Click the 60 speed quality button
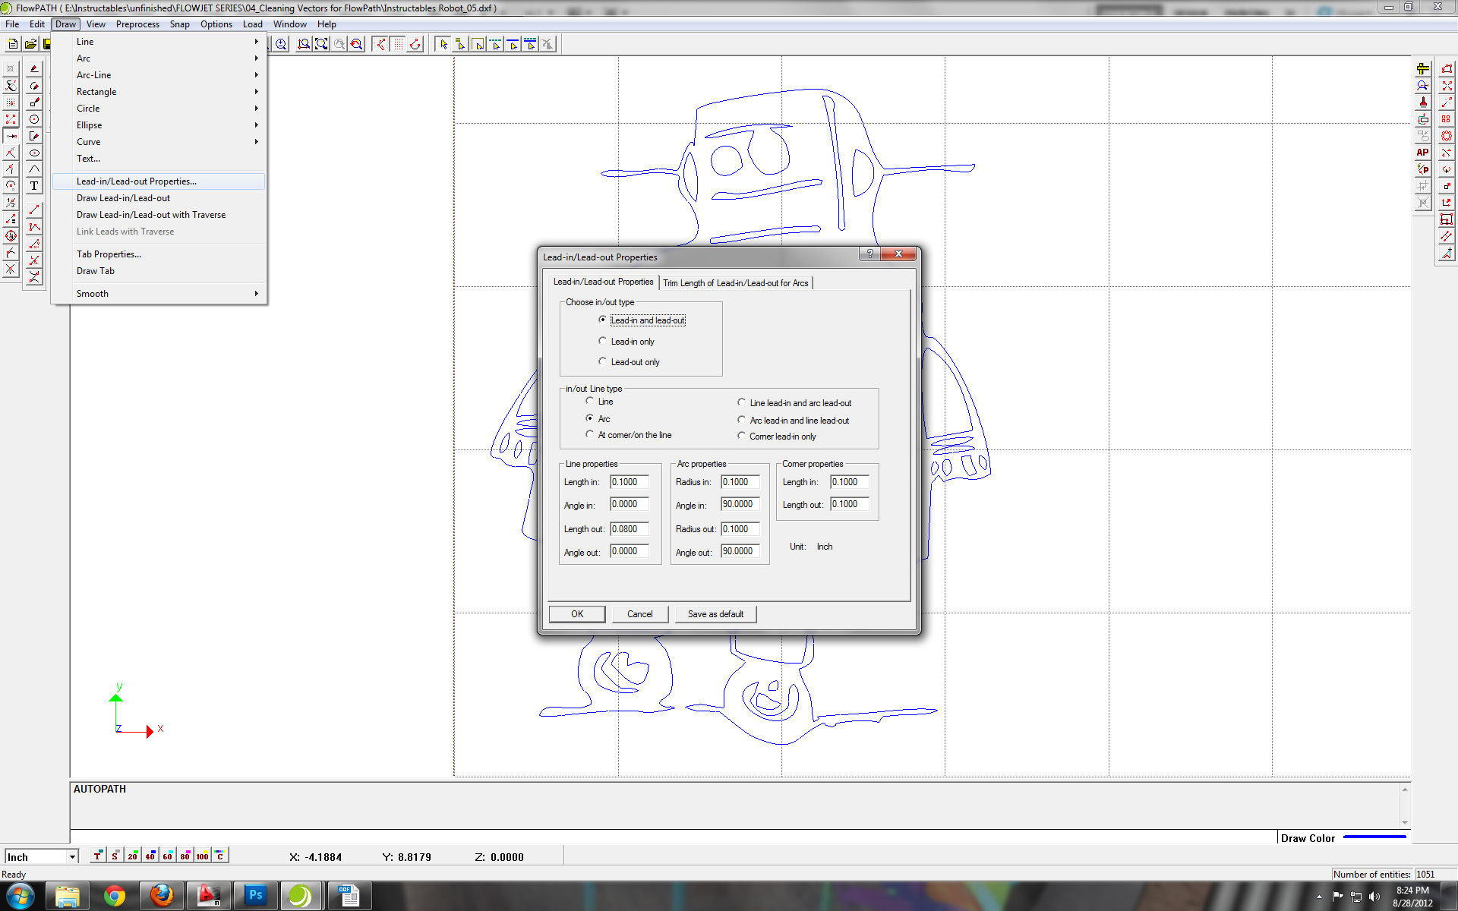The height and width of the screenshot is (911, 1458). click(x=167, y=856)
